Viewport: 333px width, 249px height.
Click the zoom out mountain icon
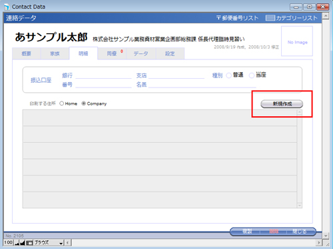coord(17,243)
